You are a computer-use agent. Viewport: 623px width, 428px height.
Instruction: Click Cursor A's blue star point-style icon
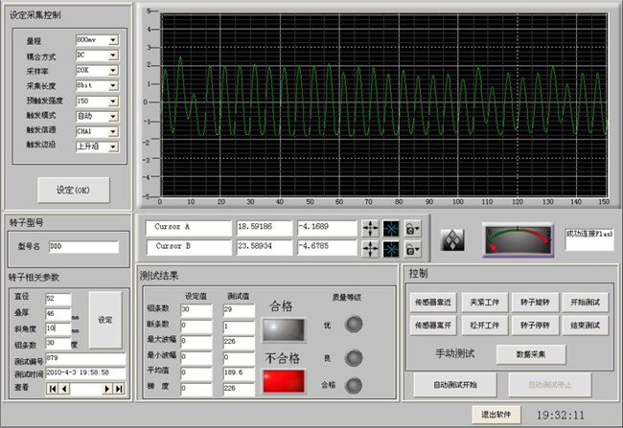[x=393, y=228]
